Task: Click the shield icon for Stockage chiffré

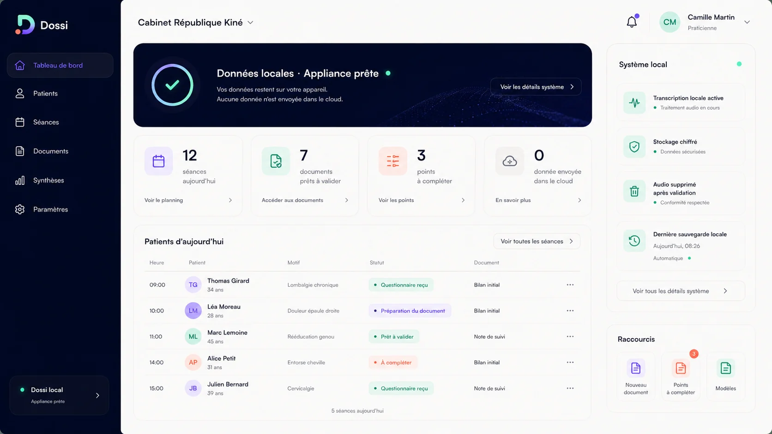Action: point(634,147)
